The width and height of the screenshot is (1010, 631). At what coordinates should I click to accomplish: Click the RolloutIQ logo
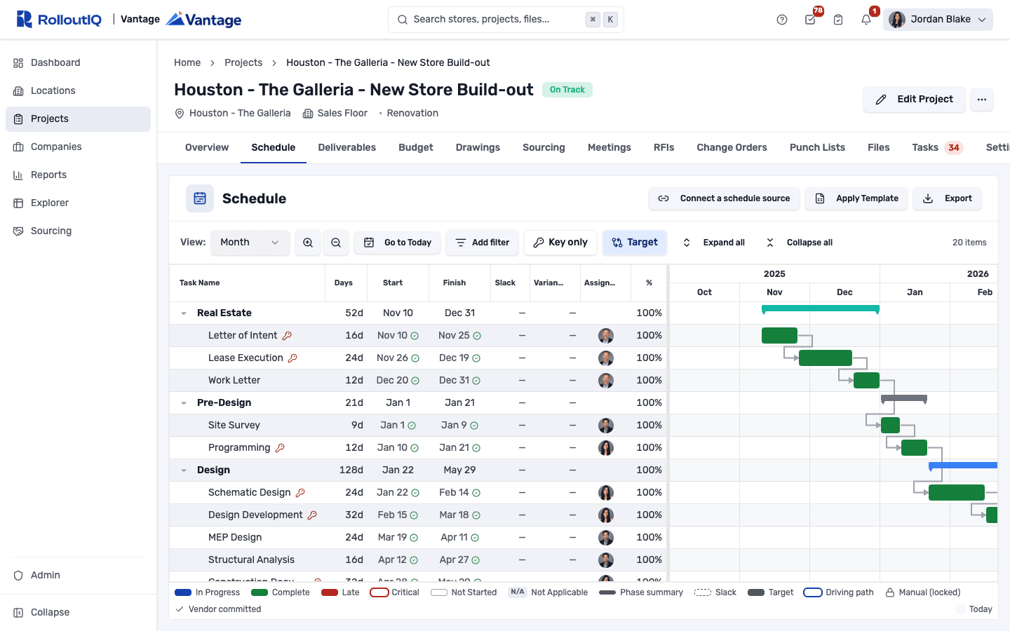point(59,20)
